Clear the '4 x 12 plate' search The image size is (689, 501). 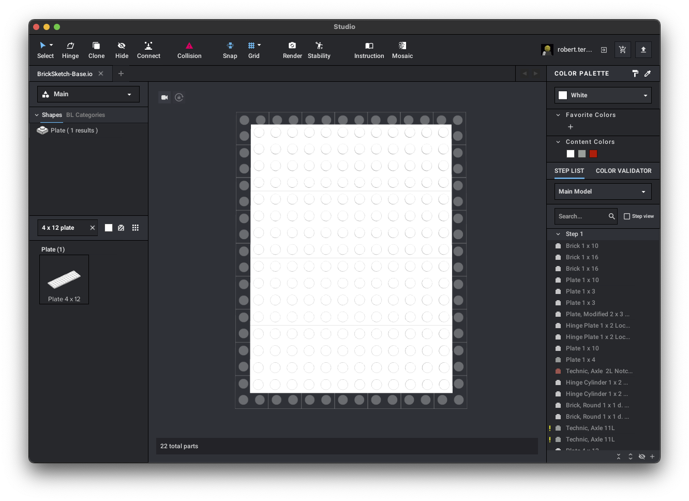pyautogui.click(x=93, y=228)
